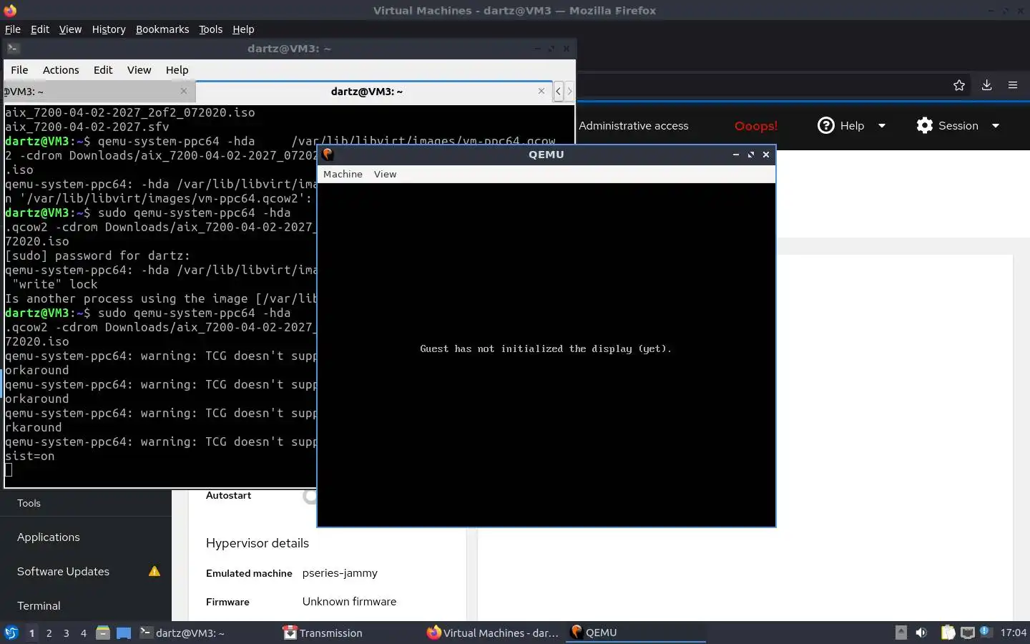Open the View menu in QEMU window
This screenshot has width=1030, height=644.
coord(385,174)
